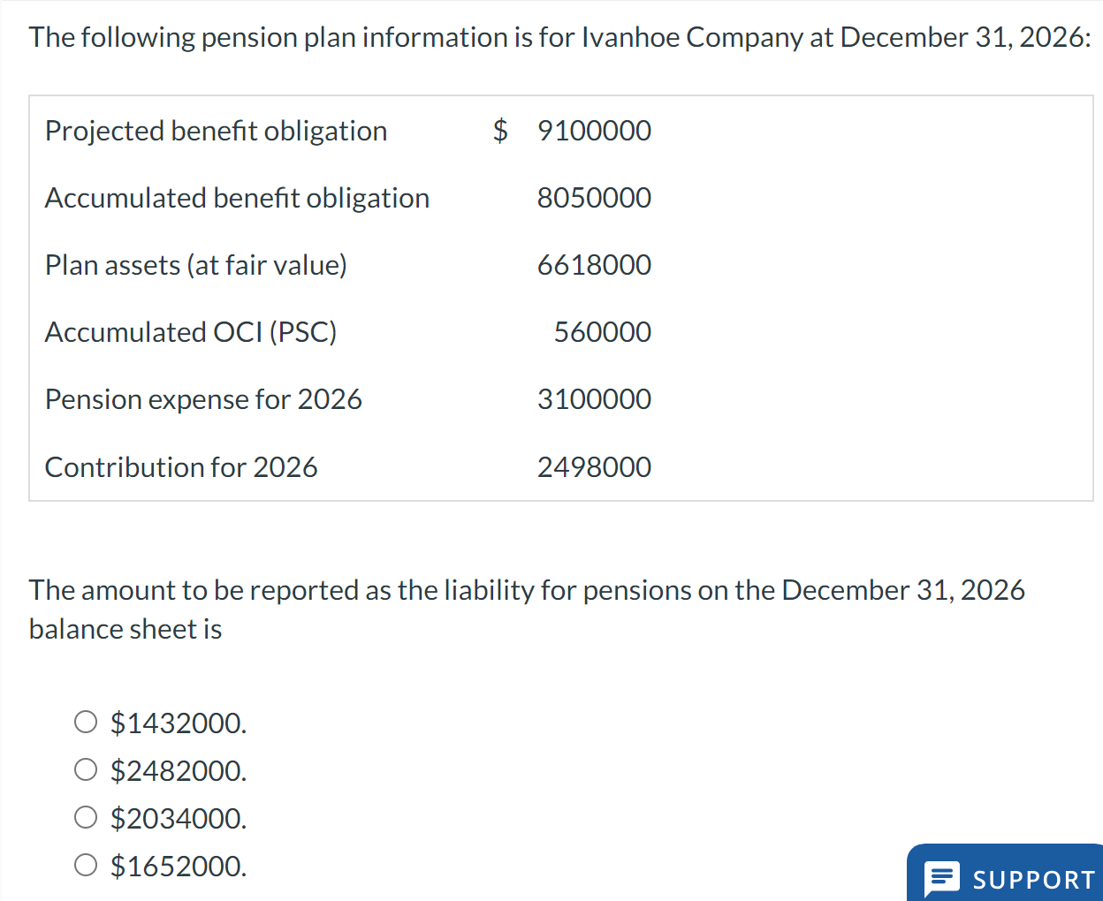Click the Accumulated OCI (PSC) row

click(x=191, y=332)
